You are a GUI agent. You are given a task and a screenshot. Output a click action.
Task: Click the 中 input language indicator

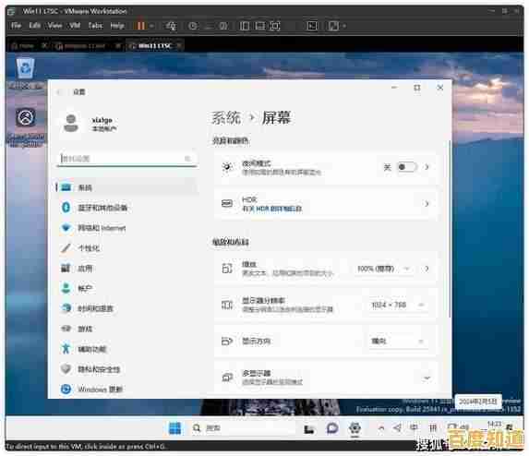[414, 428]
